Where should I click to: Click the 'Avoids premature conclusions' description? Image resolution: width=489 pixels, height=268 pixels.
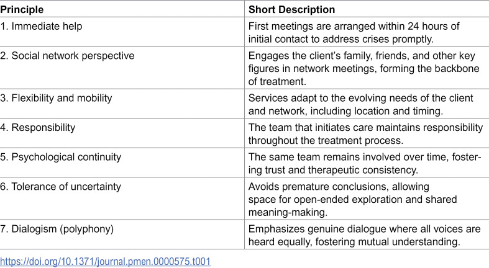coord(353,200)
